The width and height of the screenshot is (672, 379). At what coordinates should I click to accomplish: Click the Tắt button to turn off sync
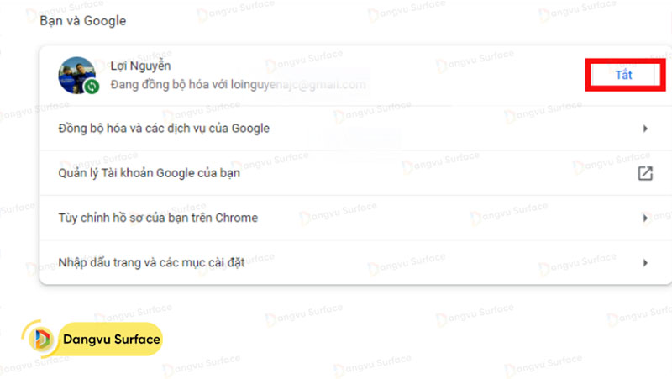point(623,75)
